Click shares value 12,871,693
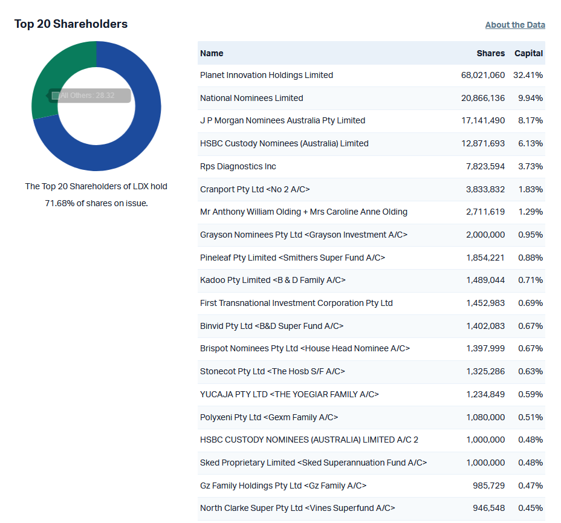This screenshot has height=523, width=561. click(x=482, y=143)
